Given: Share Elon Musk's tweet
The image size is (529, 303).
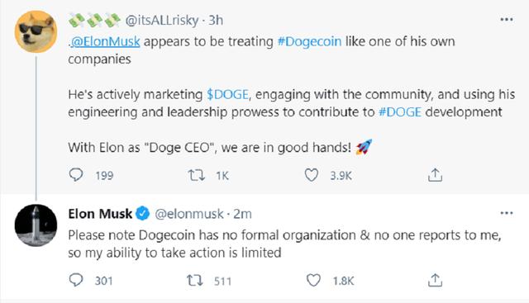Looking at the screenshot, I should pos(435,280).
